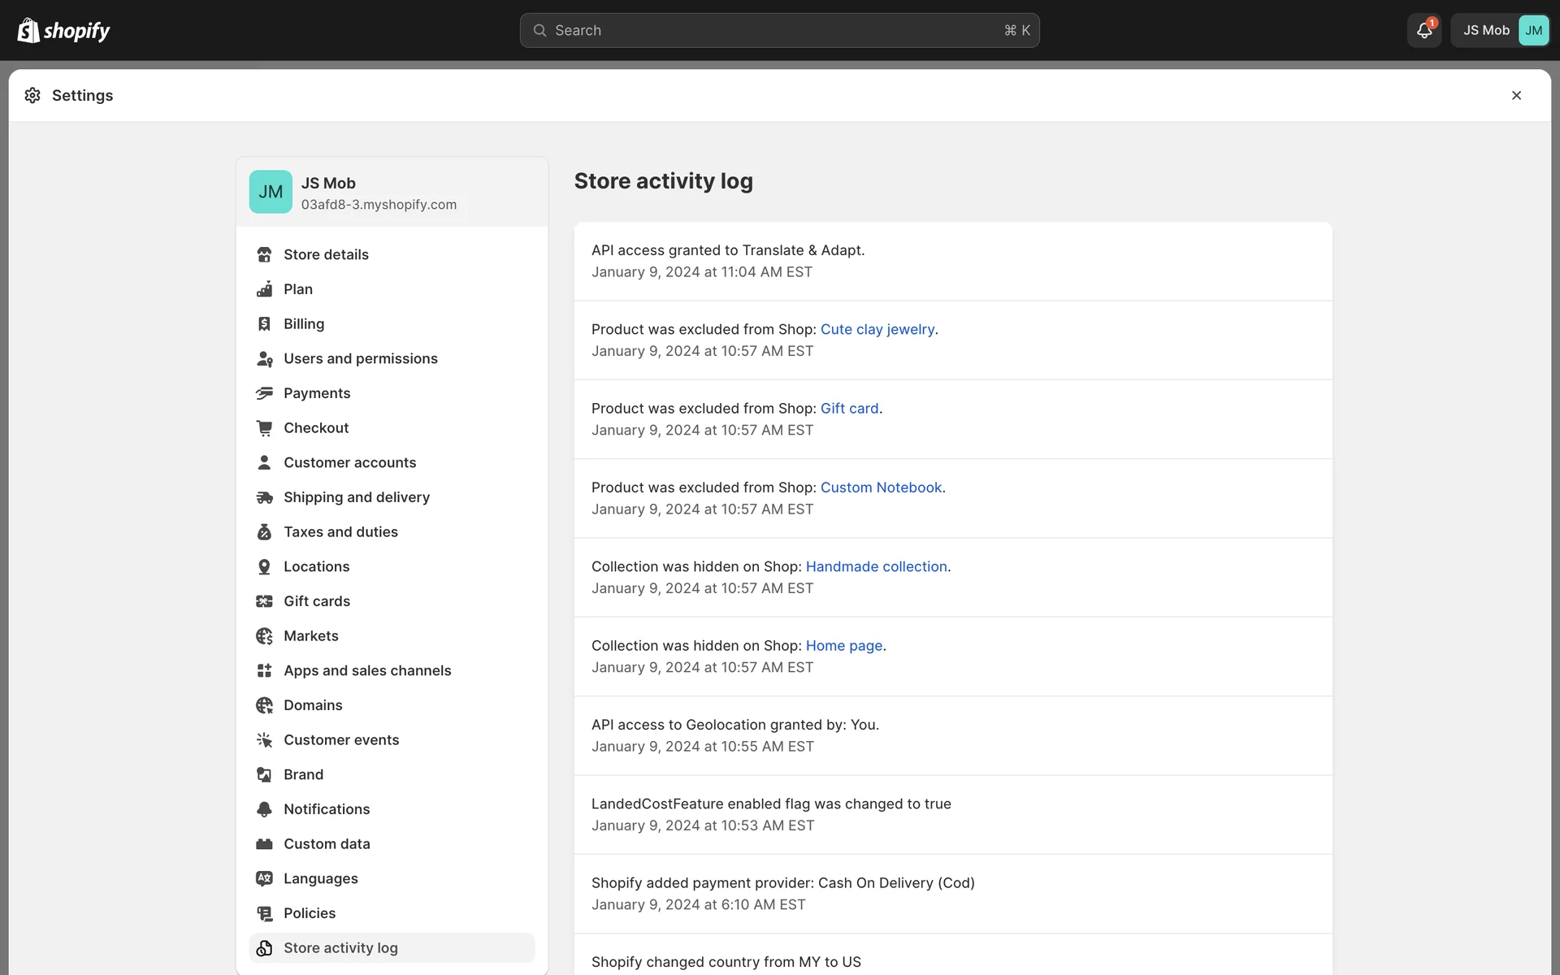
Task: Click the Search input field
Action: pos(778,30)
